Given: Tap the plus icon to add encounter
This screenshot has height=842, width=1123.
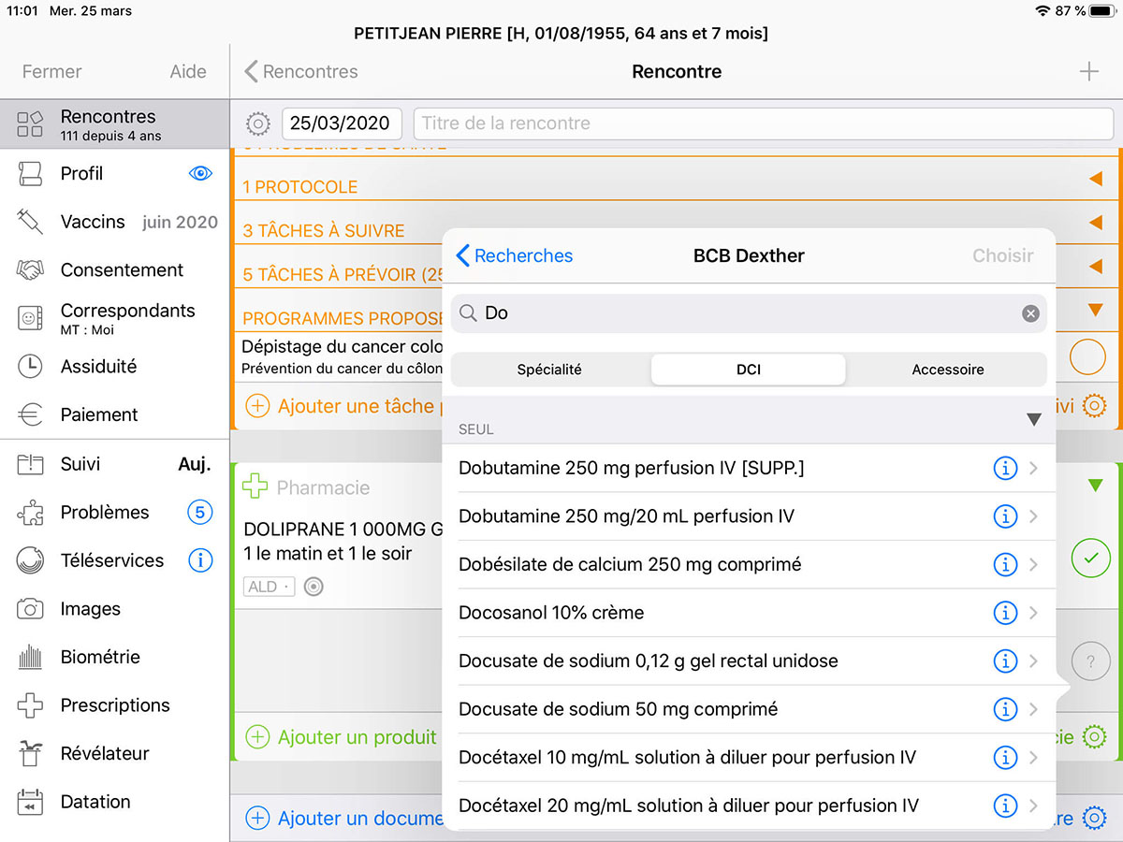Looking at the screenshot, I should point(1088,72).
